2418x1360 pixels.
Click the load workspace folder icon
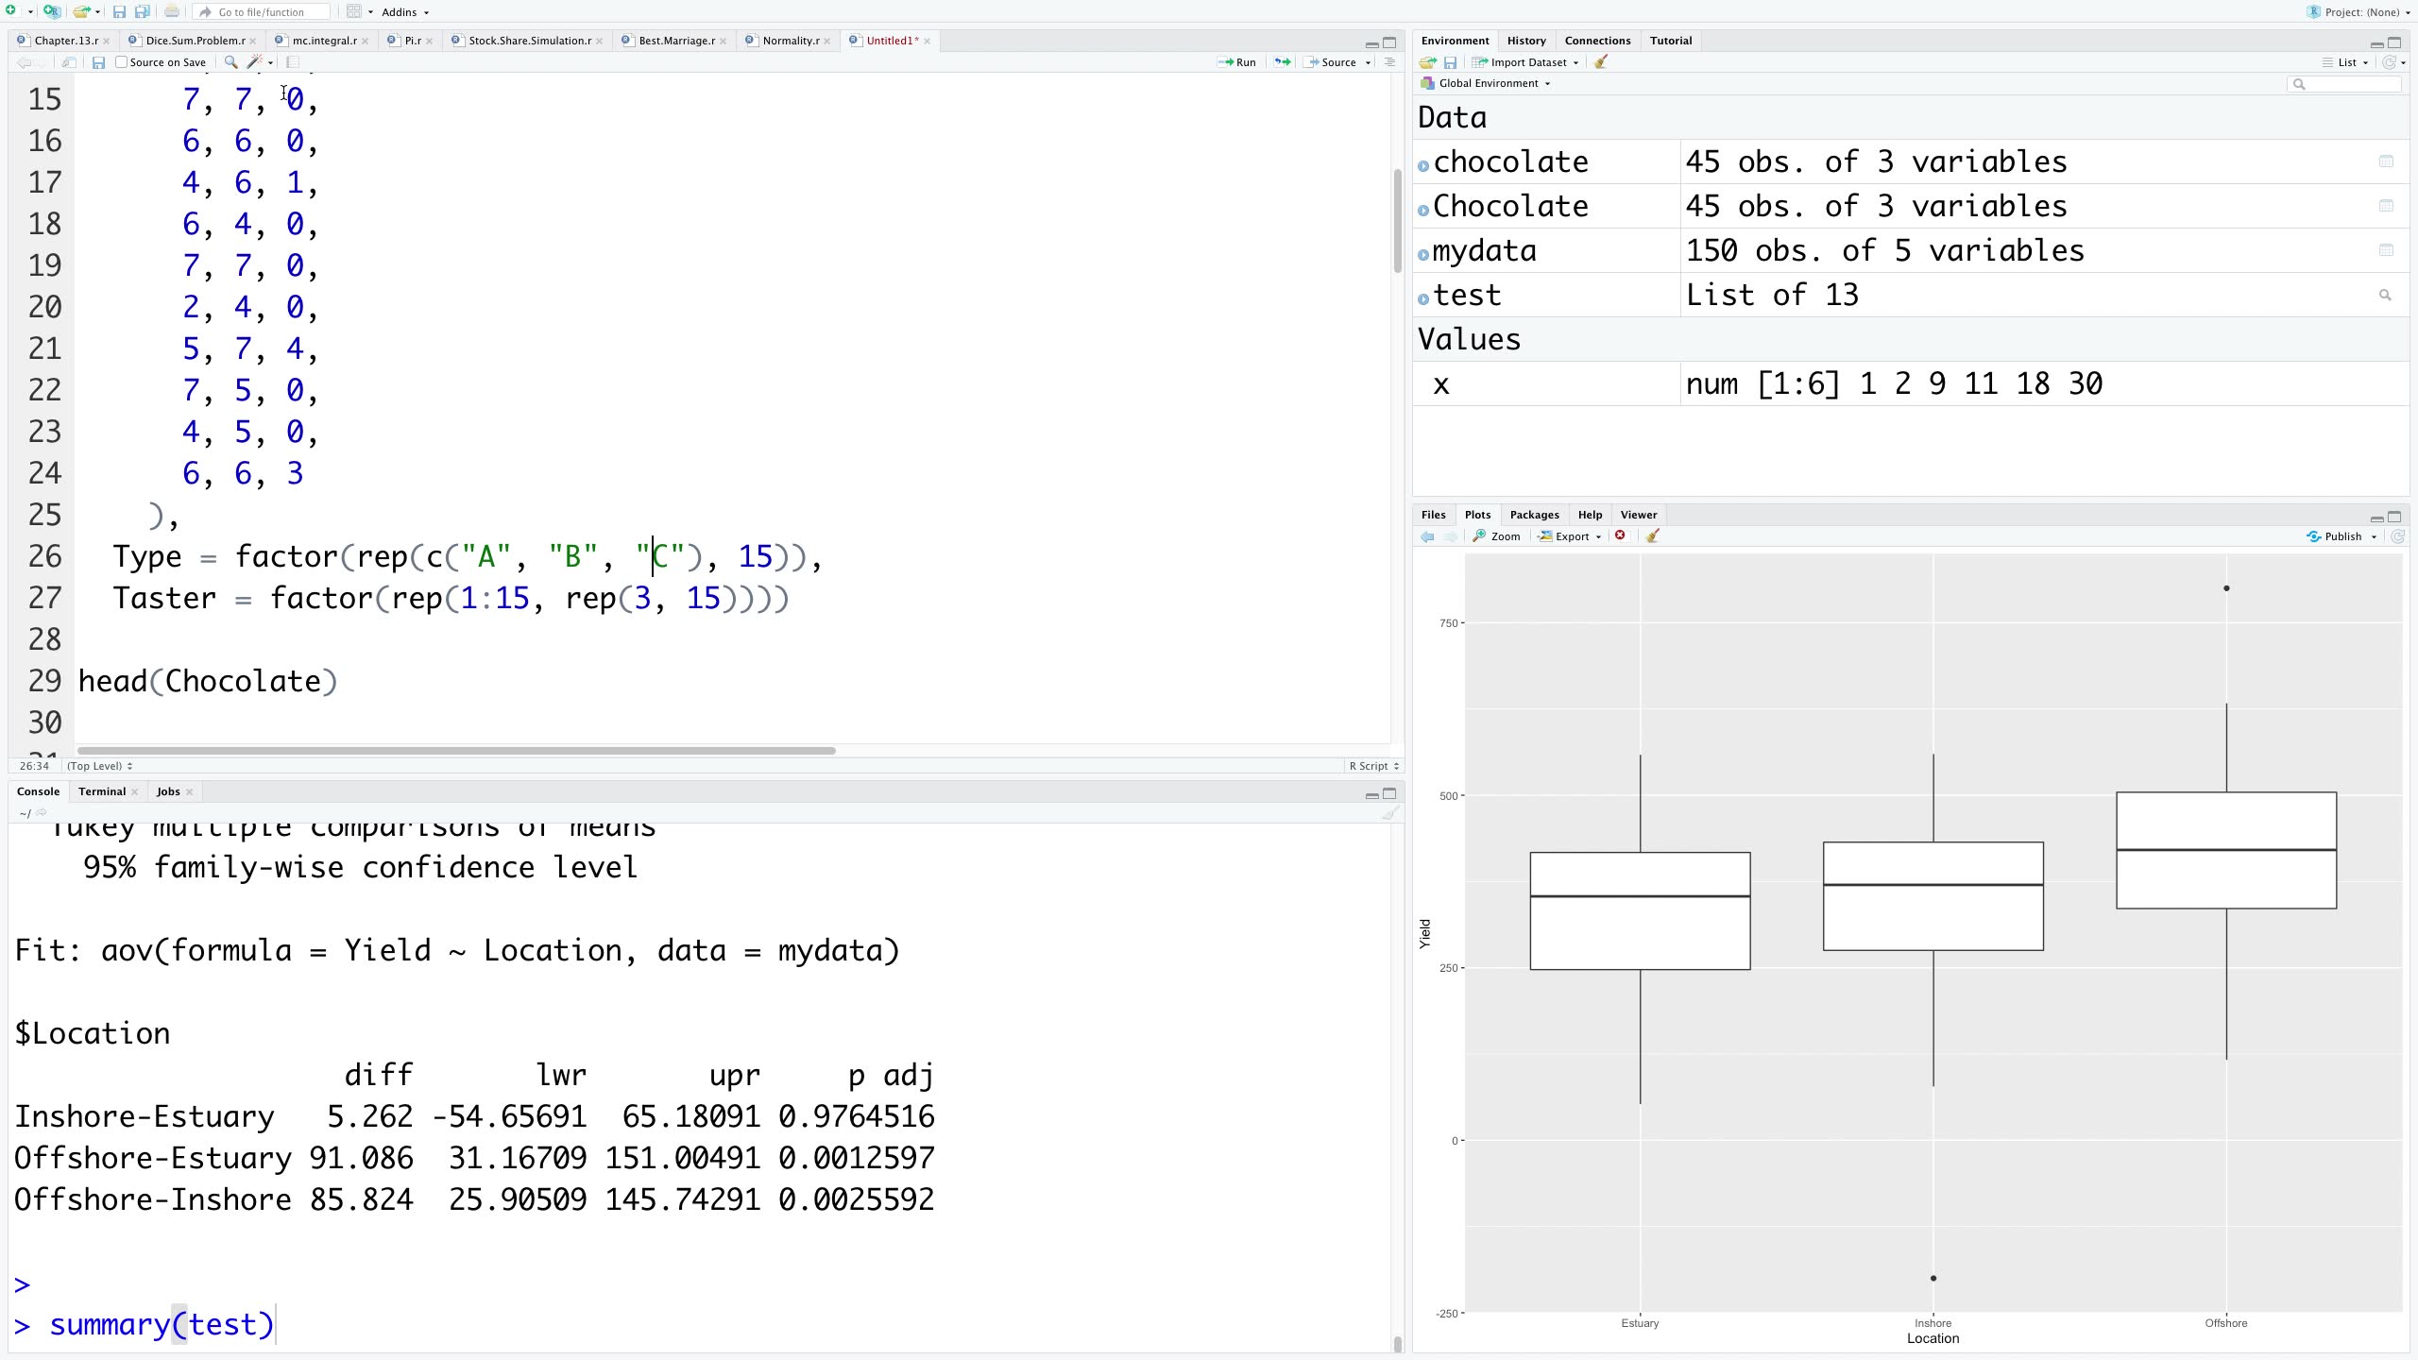click(x=1427, y=62)
